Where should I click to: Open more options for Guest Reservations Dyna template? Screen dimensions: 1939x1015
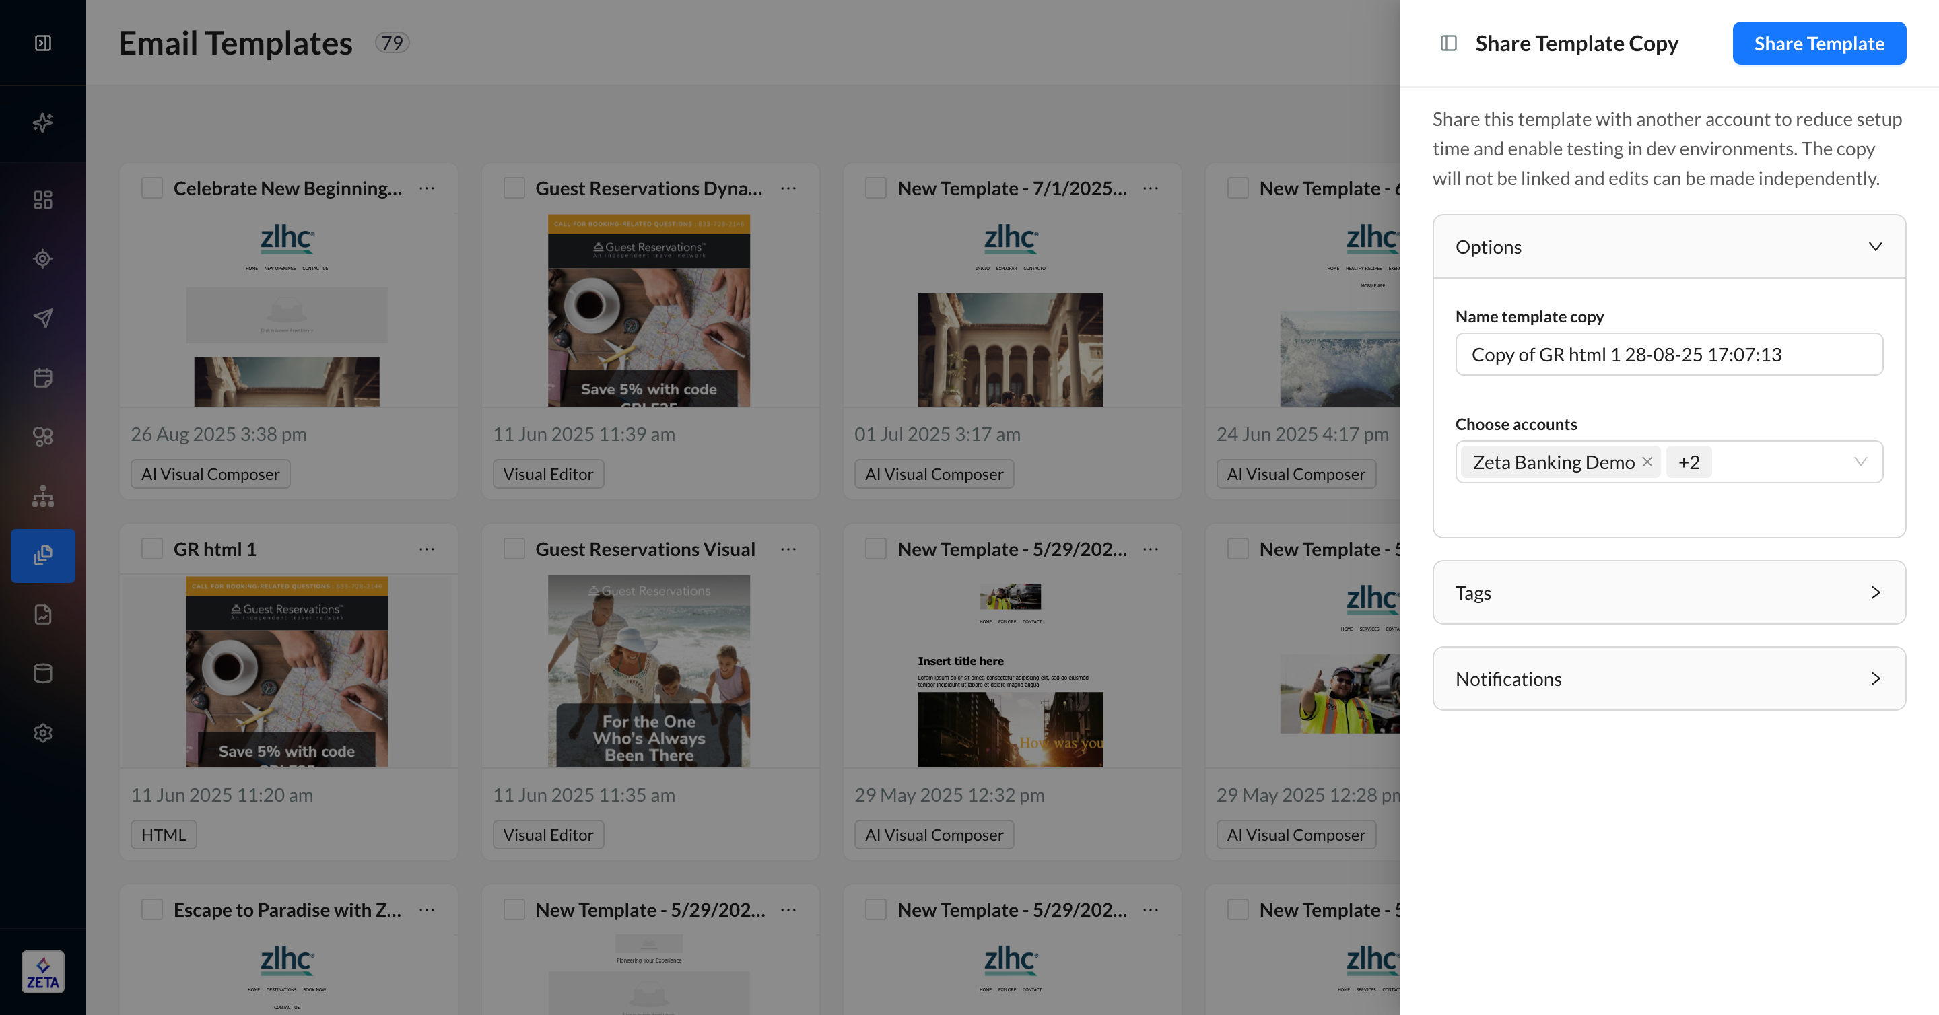coord(788,188)
